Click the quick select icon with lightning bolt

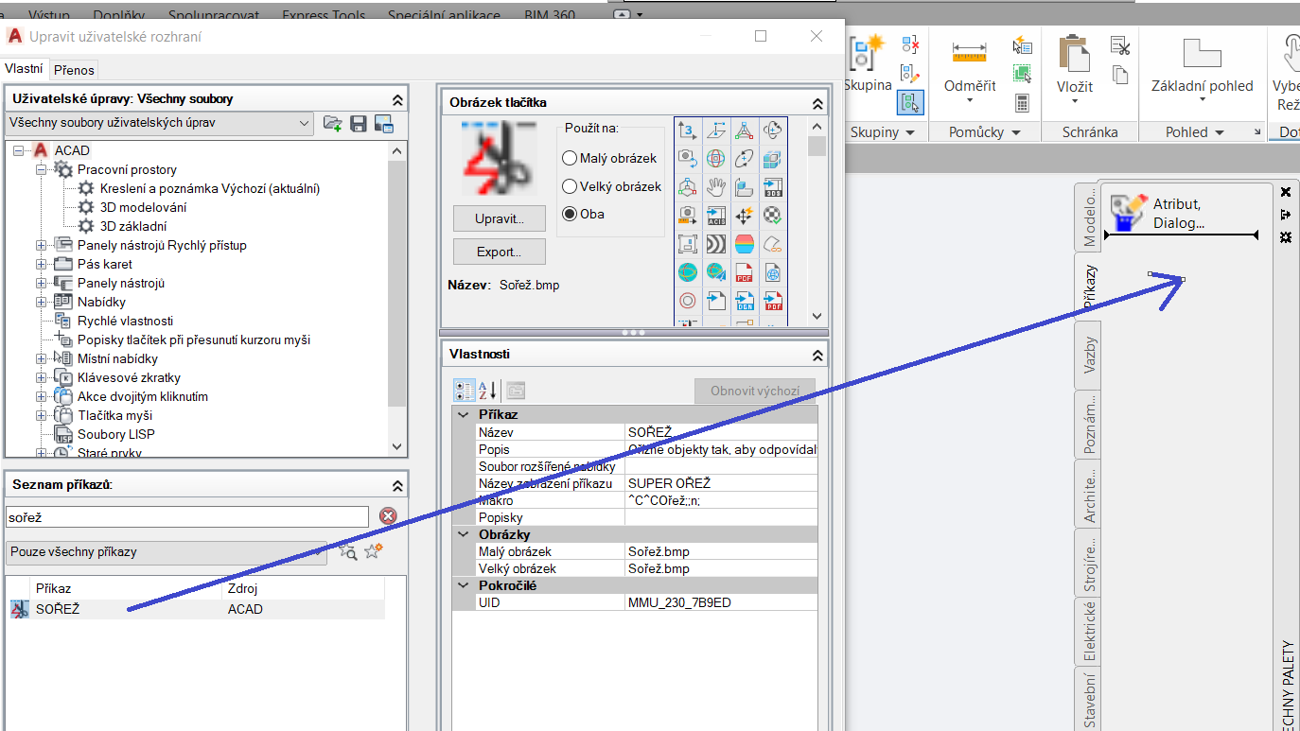1022,44
